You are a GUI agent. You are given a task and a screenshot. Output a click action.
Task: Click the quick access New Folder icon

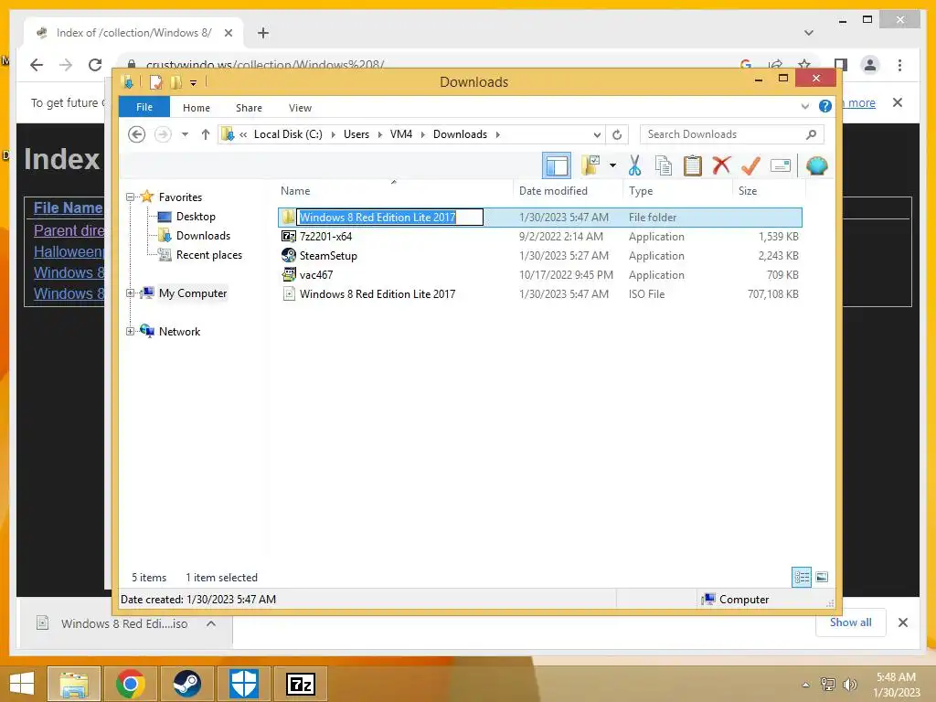coord(176,82)
